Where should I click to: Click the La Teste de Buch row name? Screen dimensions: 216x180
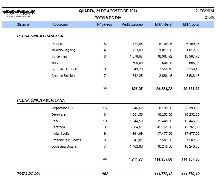[x=64, y=69]
